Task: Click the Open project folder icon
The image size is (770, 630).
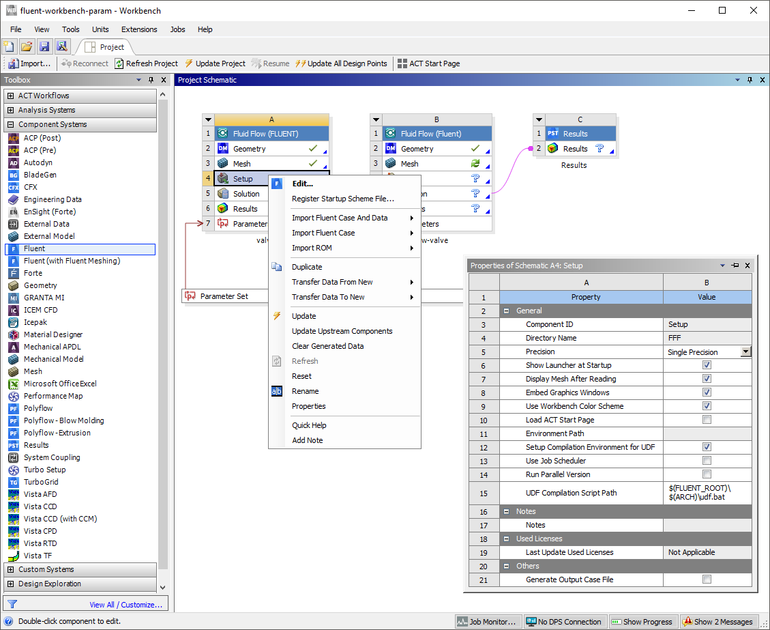Action: click(x=27, y=46)
